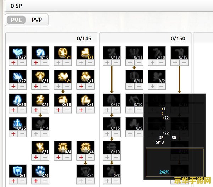Click the minus button under 0/26 skill
The height and width of the screenshot is (187, 213).
(22, 110)
